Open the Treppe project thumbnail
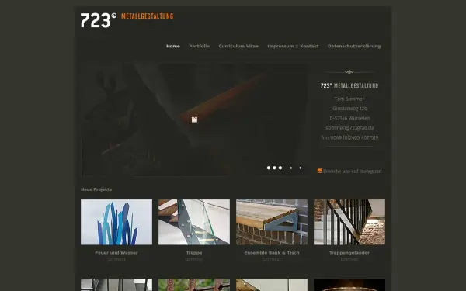This screenshot has width=466, height=291. (x=194, y=222)
